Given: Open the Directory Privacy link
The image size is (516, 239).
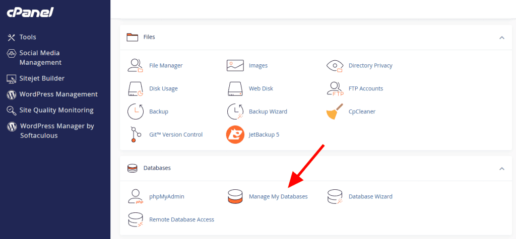Looking at the screenshot, I should click(x=370, y=66).
